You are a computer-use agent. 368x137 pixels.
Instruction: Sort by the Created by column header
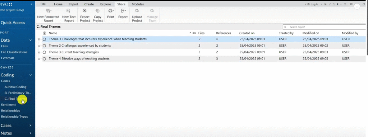point(286,33)
